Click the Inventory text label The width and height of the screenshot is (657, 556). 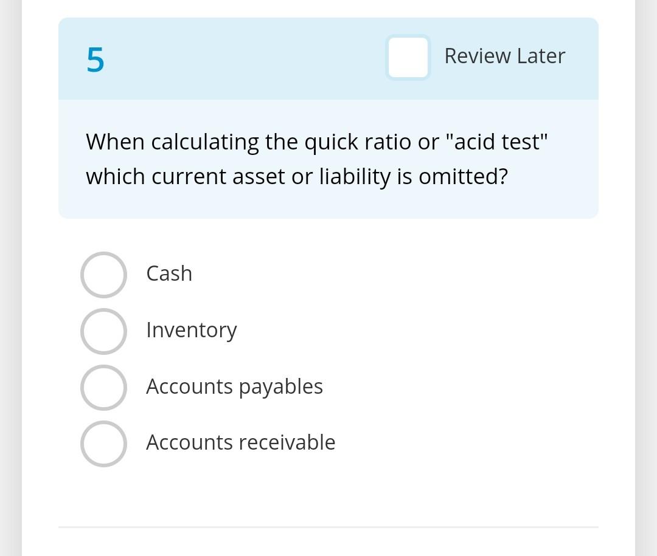pyautogui.click(x=191, y=330)
